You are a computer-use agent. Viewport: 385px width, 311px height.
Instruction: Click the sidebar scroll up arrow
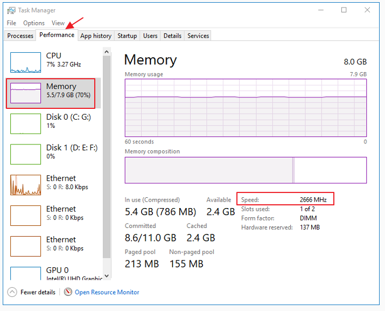coord(107,52)
